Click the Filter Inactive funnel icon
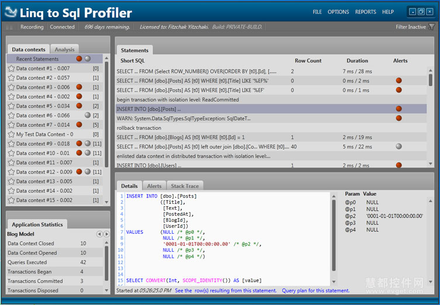440x305 pixels. (432, 27)
